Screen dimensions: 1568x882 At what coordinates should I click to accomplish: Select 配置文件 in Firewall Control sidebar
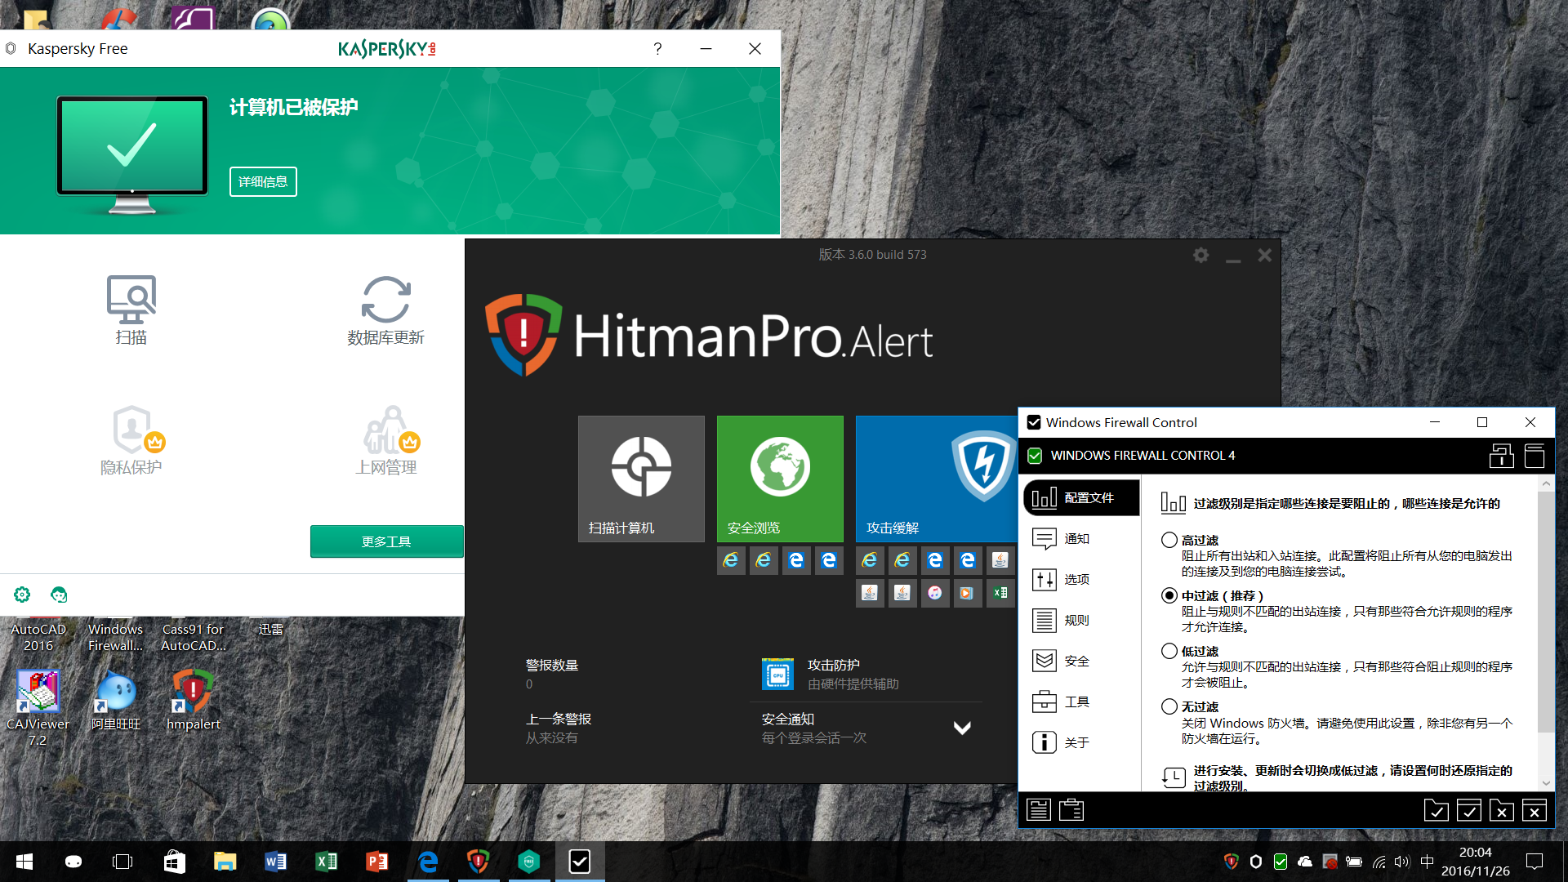1081,498
